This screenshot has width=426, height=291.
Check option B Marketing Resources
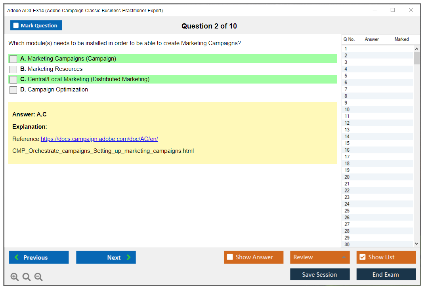pyautogui.click(x=13, y=69)
